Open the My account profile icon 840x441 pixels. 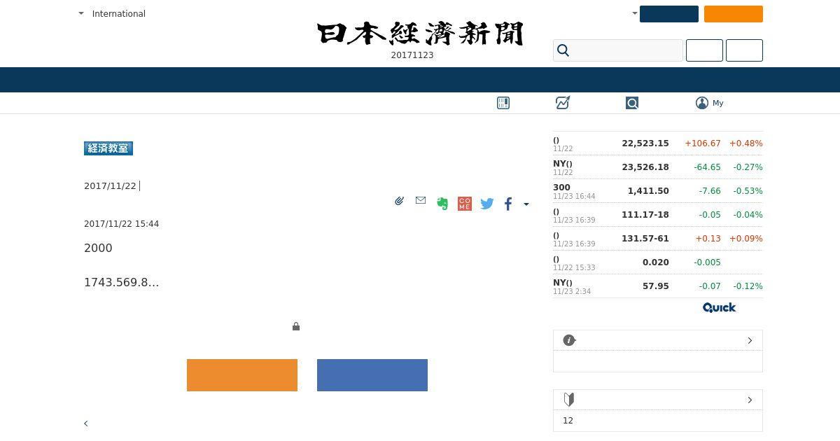click(x=702, y=103)
